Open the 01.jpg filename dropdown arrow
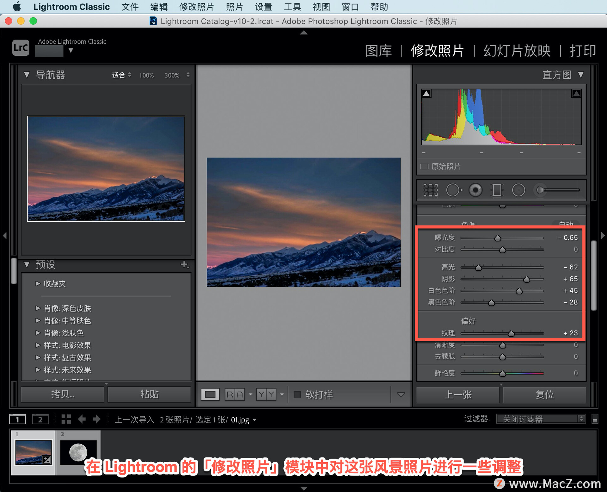 coord(254,420)
